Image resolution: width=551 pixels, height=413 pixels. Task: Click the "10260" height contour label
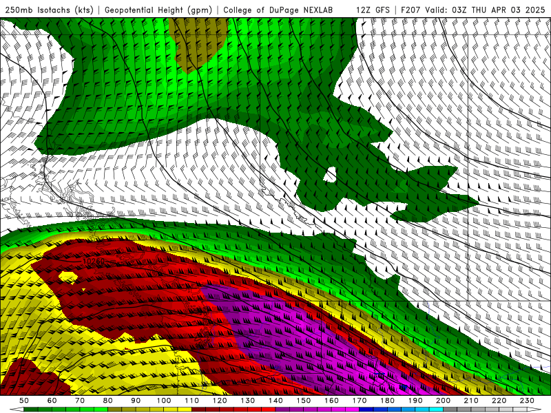click(94, 262)
